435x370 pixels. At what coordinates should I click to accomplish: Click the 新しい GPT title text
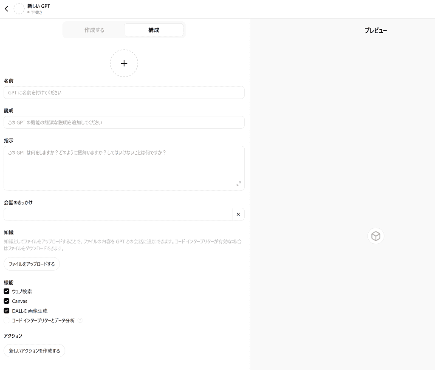39,6
